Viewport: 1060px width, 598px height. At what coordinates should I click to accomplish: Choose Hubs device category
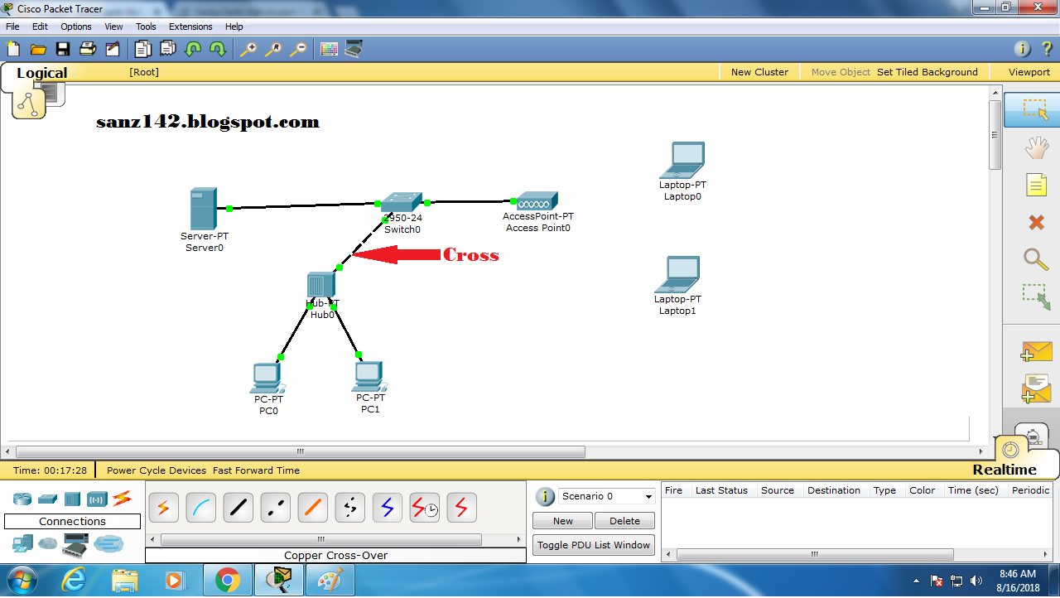[72, 499]
